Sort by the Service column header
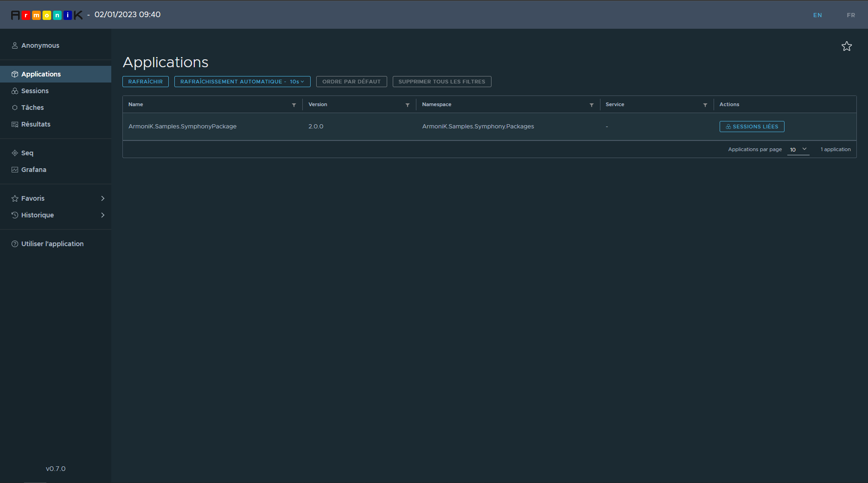868x483 pixels. click(615, 104)
